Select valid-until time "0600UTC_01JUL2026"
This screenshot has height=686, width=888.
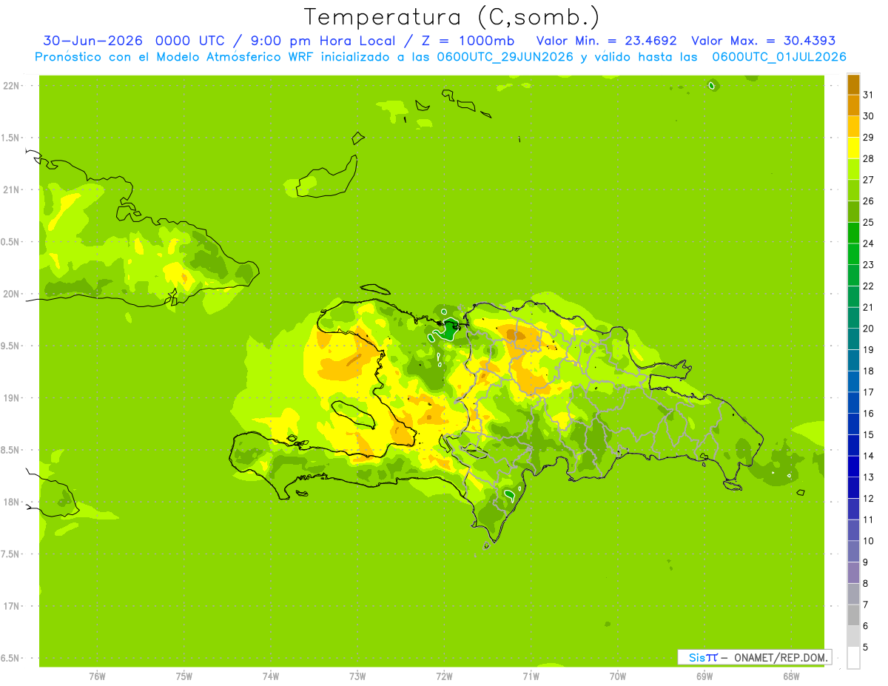point(779,57)
